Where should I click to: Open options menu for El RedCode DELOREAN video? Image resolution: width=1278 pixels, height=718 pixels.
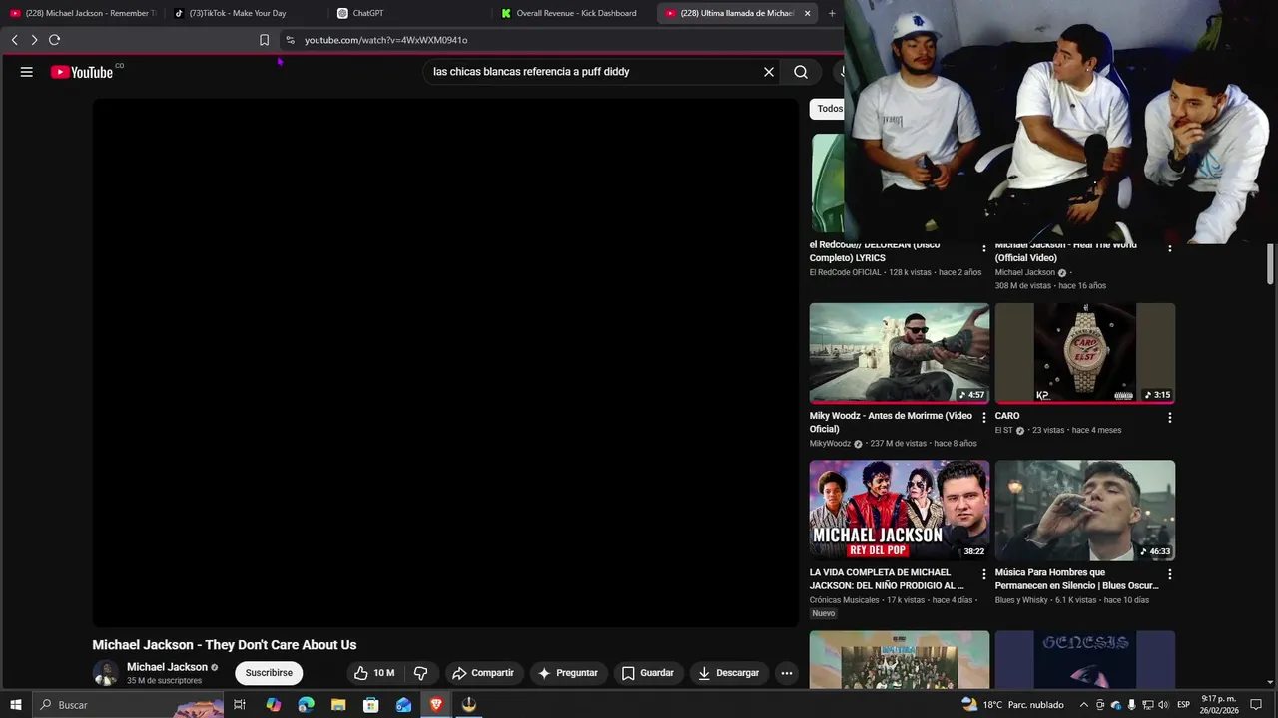[x=984, y=248]
